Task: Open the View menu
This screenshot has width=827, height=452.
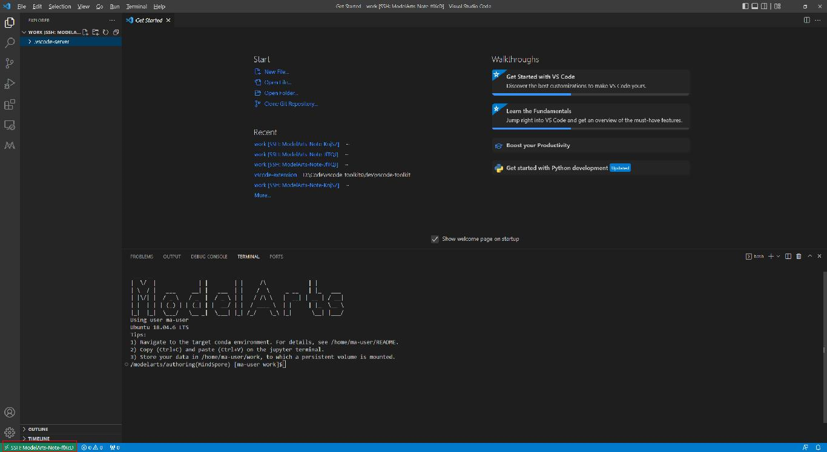Action: click(x=84, y=6)
